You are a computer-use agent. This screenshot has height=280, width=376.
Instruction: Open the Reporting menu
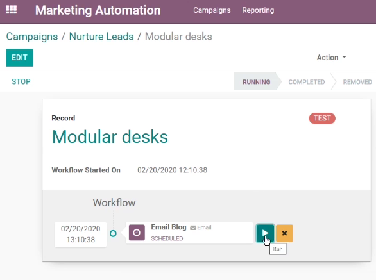(258, 10)
